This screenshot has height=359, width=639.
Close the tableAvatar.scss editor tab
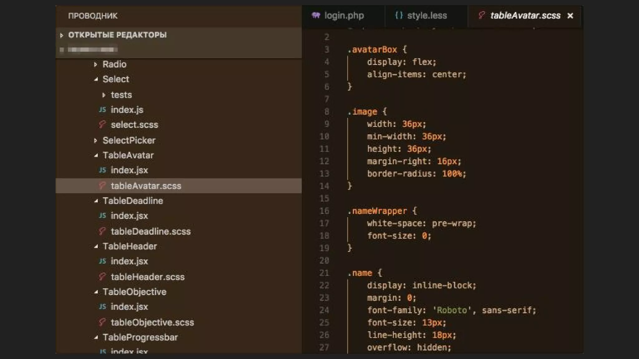click(x=570, y=16)
